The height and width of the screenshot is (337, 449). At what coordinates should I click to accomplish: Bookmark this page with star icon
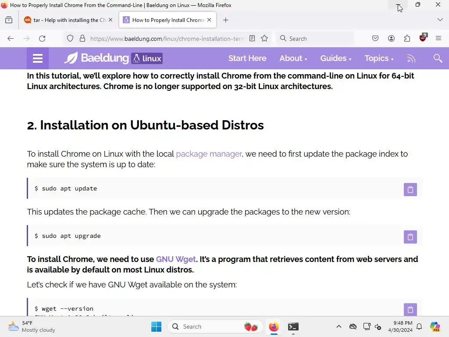pos(264,39)
